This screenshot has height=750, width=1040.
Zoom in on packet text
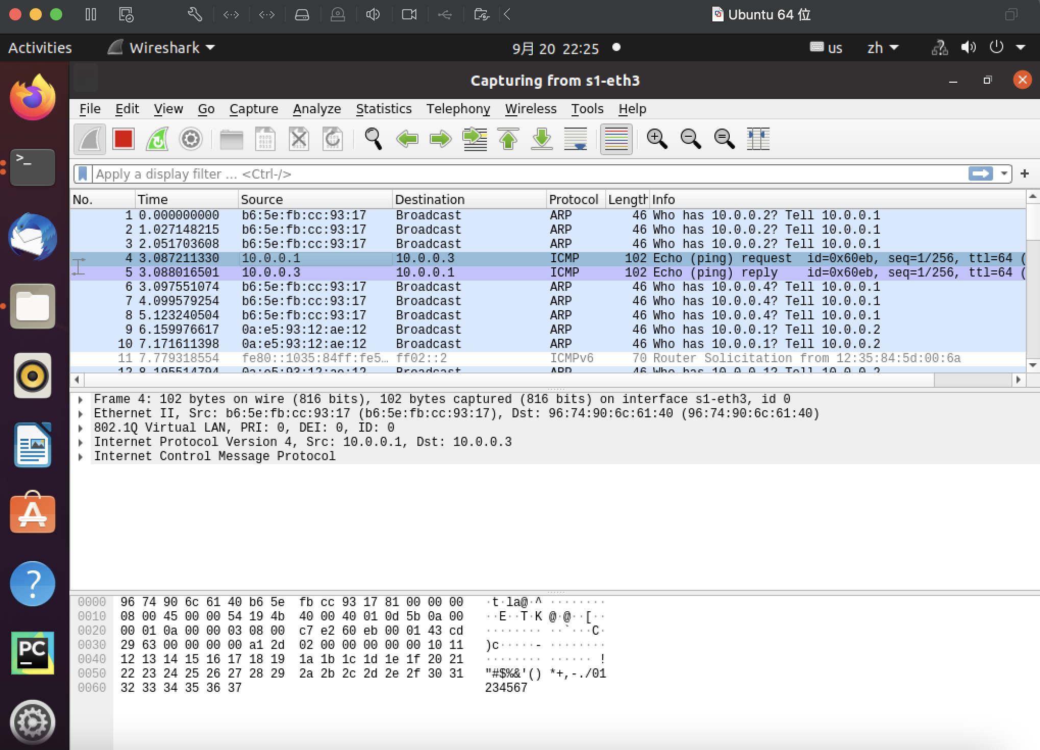[x=657, y=139]
